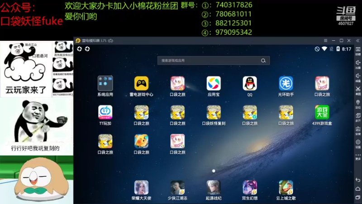Click the 8:17 clock
The image size is (362, 204).
(347, 49)
